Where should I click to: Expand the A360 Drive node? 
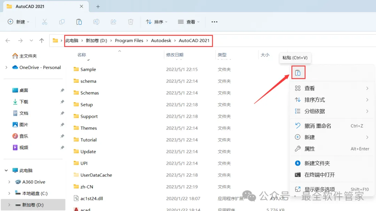tap(9, 182)
